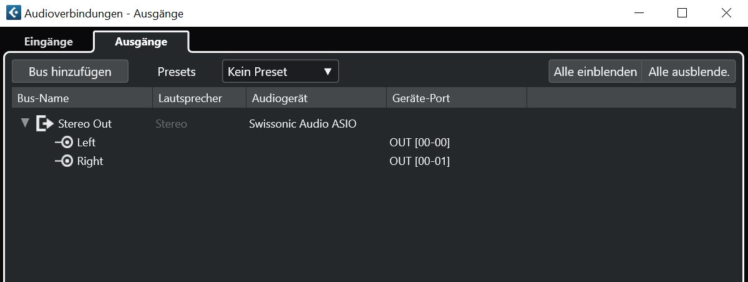Click the Bus hinzufügen button

point(70,72)
